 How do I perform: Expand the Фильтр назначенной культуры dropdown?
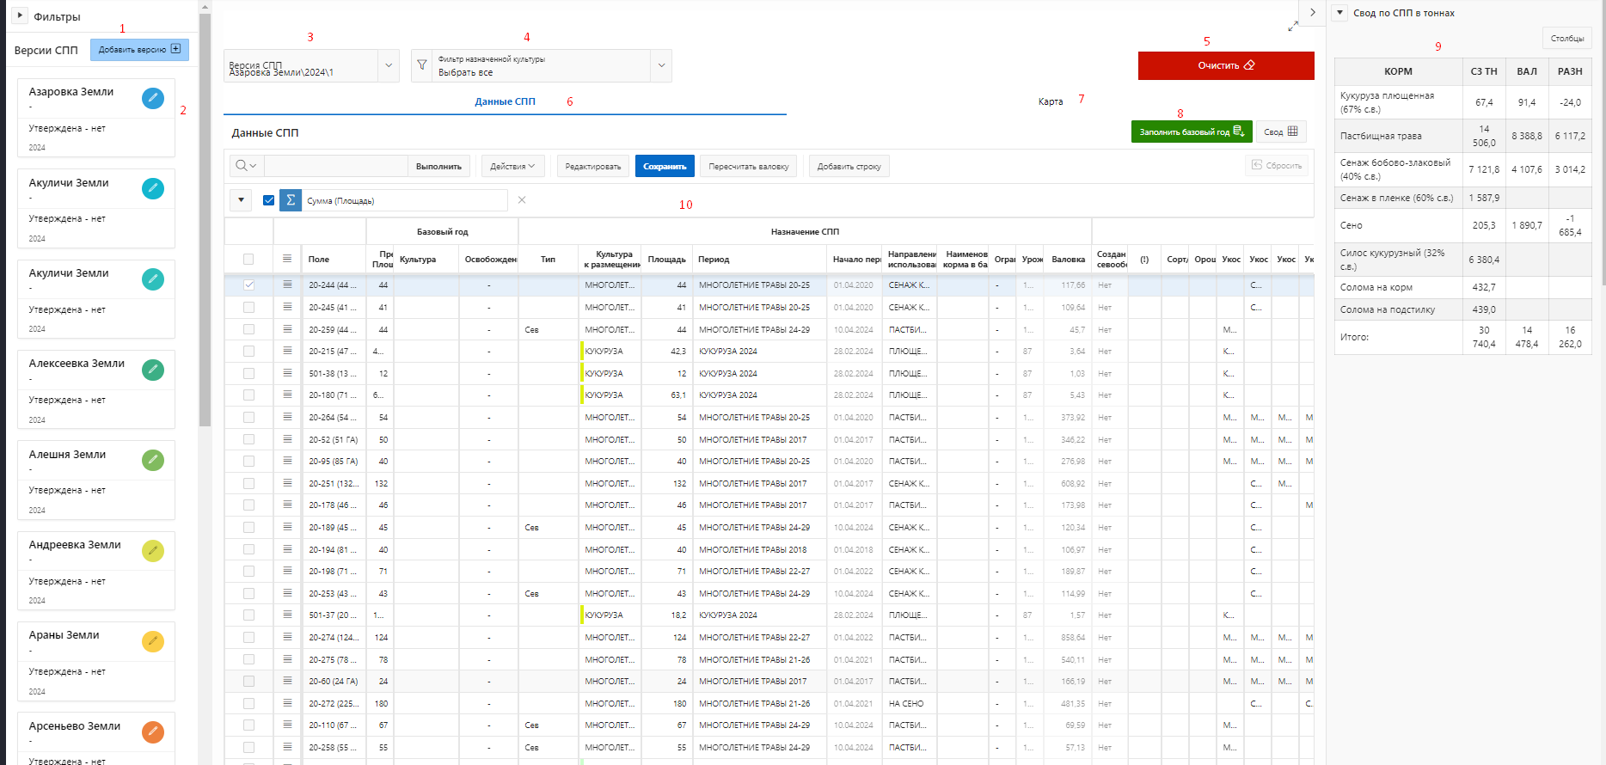(x=660, y=65)
